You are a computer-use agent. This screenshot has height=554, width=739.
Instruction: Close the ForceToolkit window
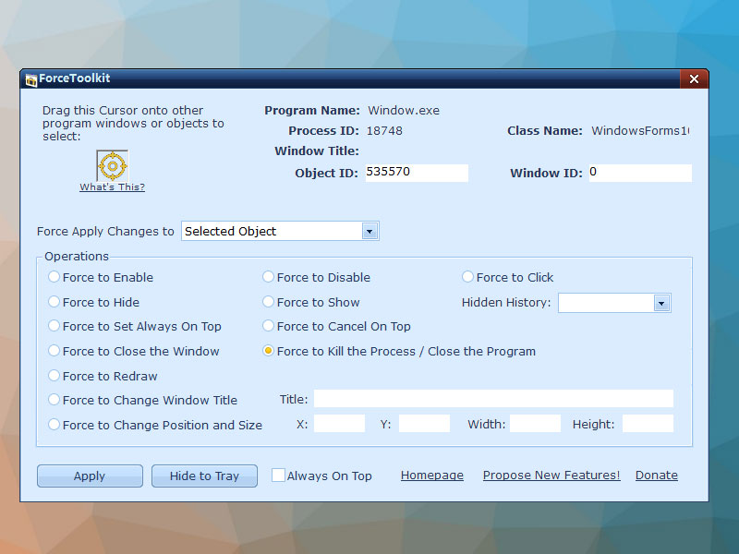click(x=694, y=79)
